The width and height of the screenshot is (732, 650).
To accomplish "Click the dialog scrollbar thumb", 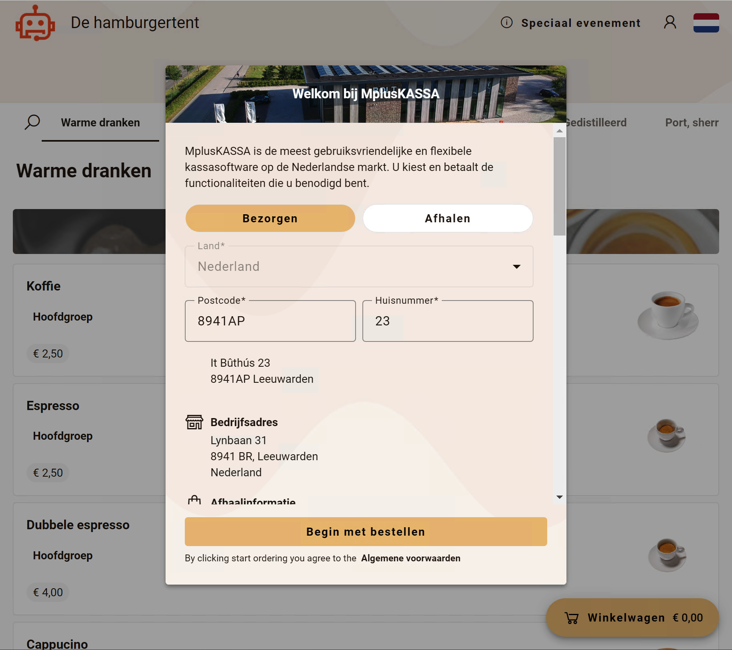I will coord(560,187).
